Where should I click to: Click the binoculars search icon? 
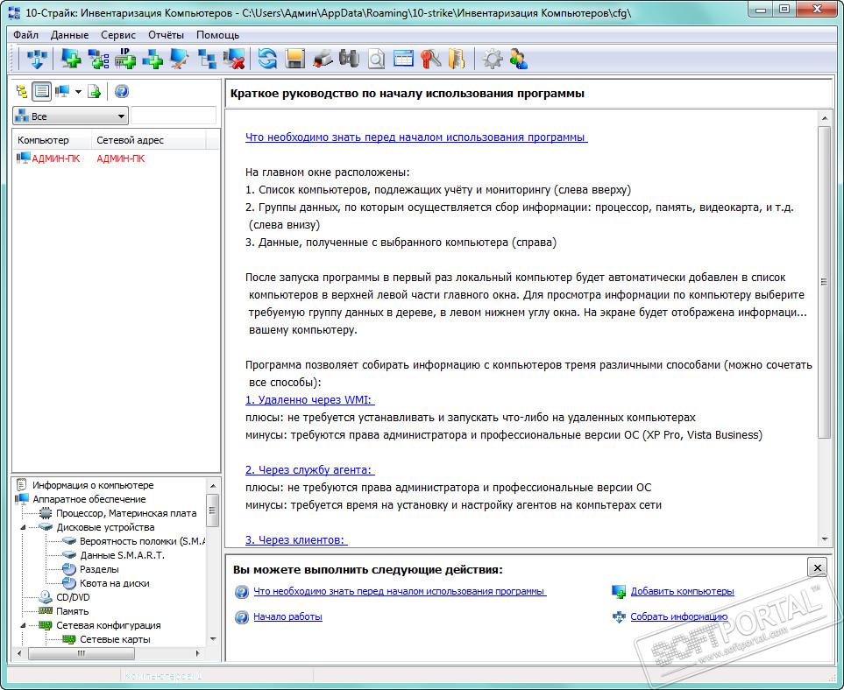coord(350,59)
